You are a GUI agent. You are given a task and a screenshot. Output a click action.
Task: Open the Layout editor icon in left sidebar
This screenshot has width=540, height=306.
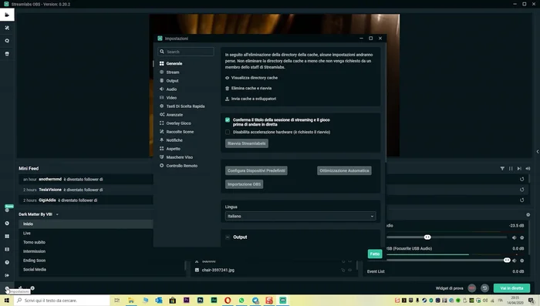pos(7,237)
